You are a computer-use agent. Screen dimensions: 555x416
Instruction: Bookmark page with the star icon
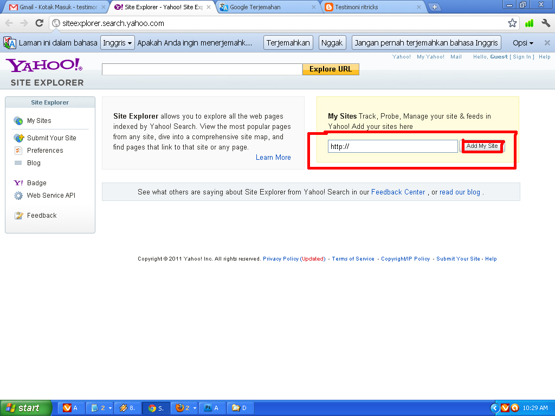(512, 23)
